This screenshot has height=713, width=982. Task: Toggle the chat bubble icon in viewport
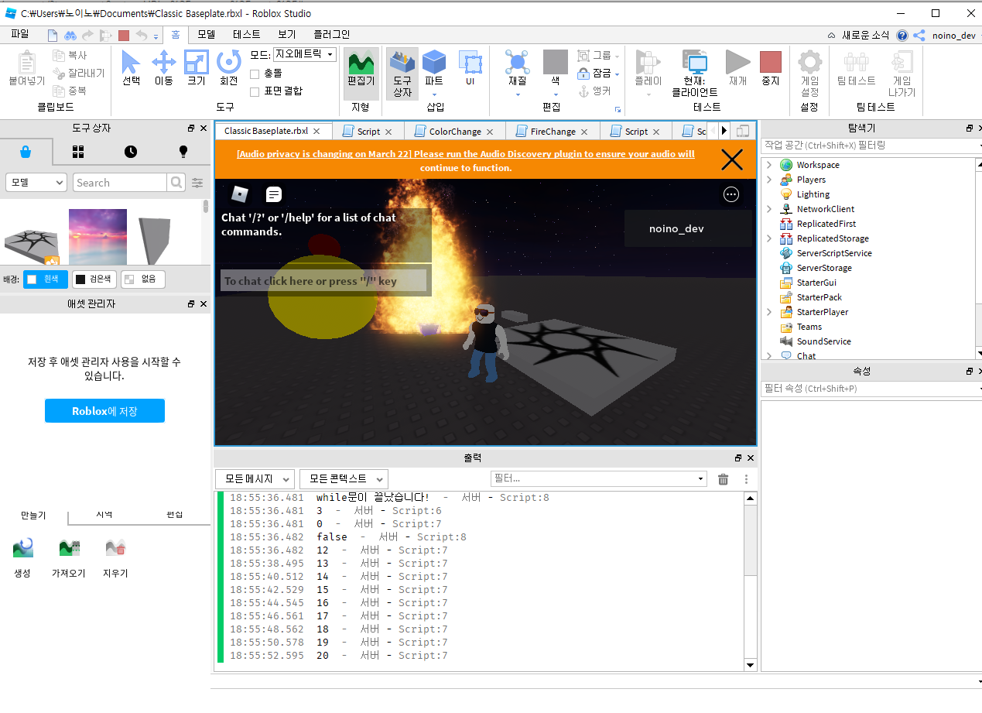[274, 194]
